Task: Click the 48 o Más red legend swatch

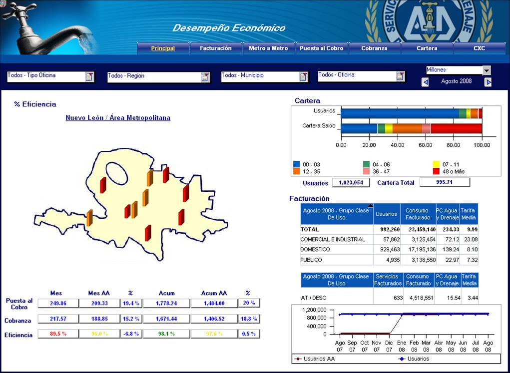Action: tap(436, 171)
